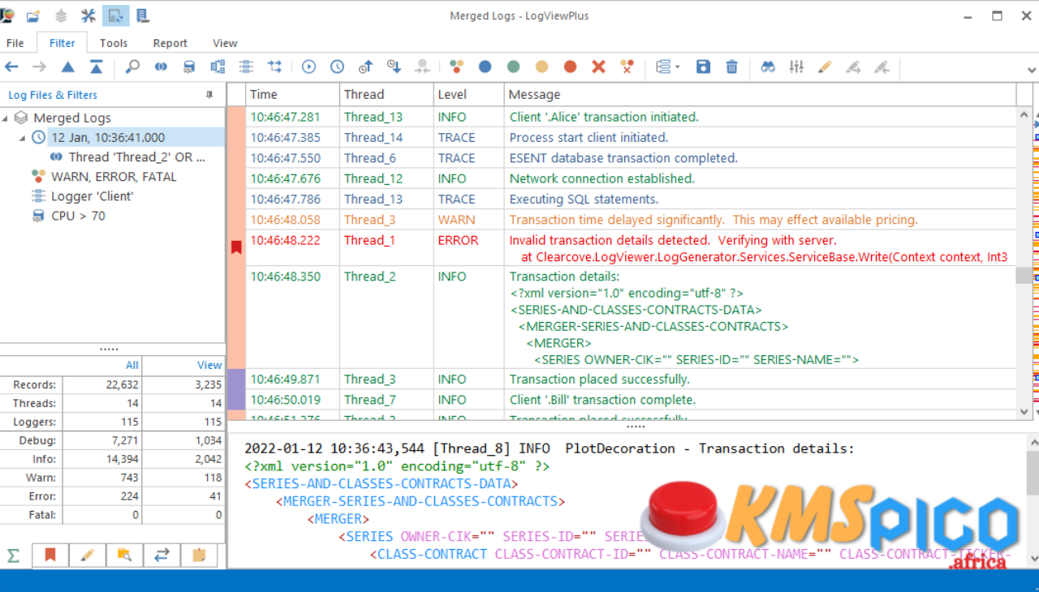This screenshot has height=592, width=1039.
Task: Click the View column header in statistics
Action: click(184, 365)
